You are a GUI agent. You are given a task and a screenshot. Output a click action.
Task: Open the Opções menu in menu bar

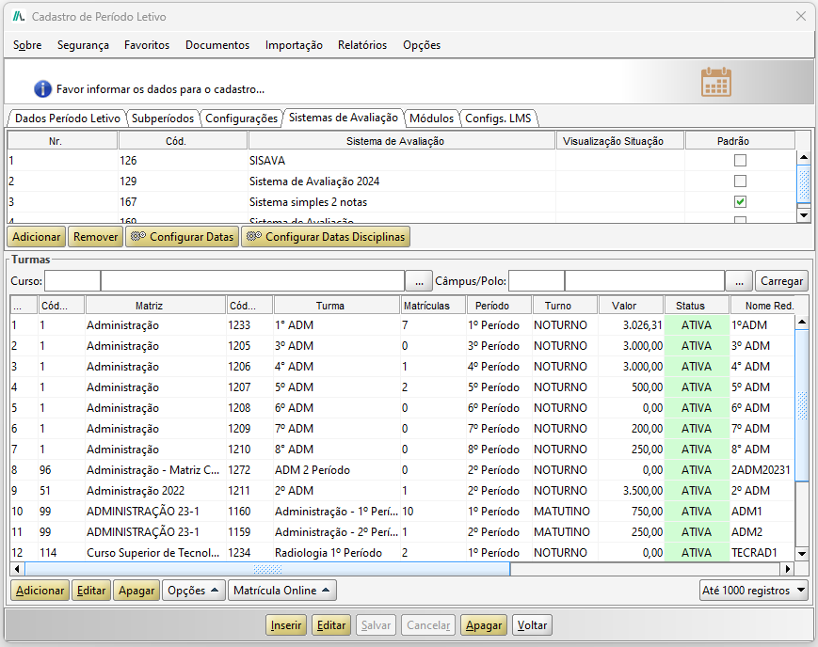(422, 45)
